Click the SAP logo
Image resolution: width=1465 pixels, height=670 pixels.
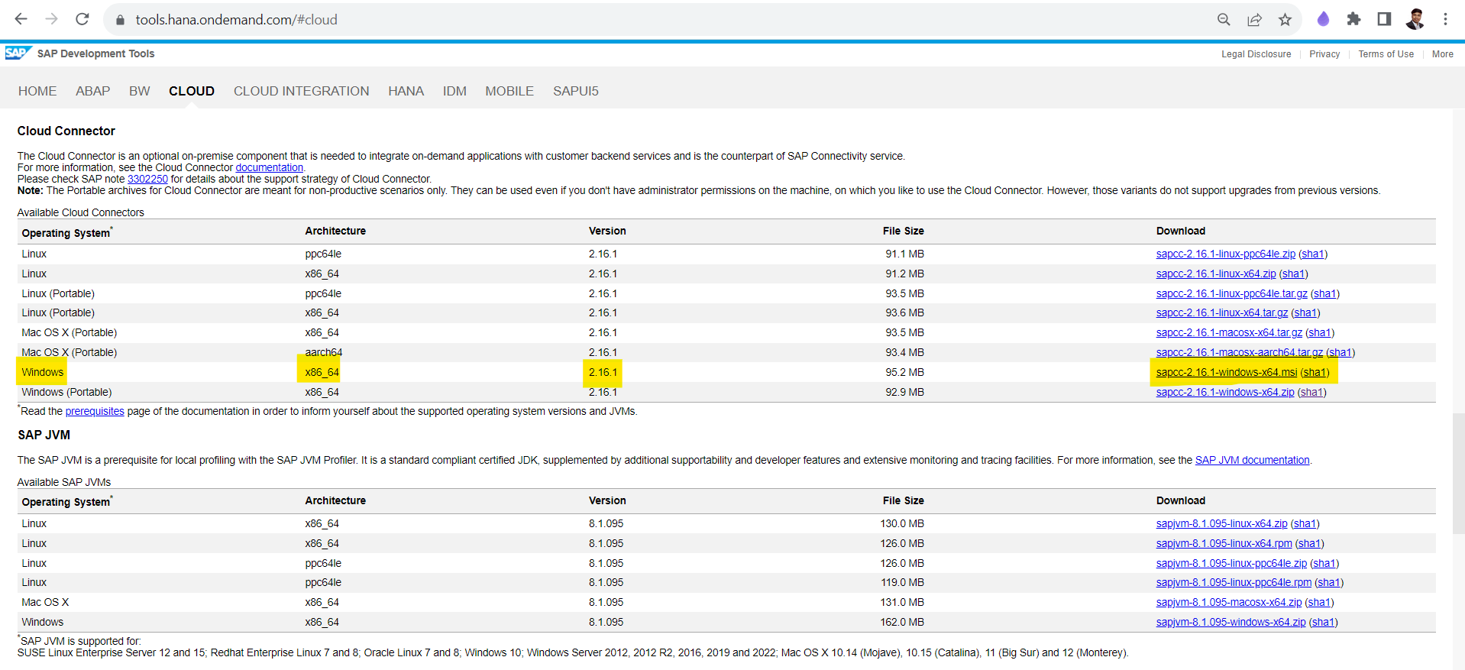[x=17, y=53]
